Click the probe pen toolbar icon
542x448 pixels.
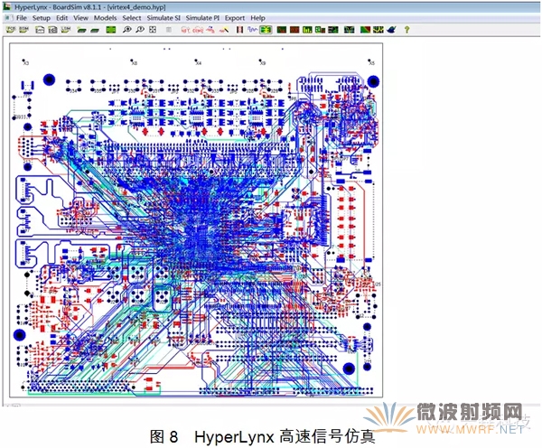tap(224, 31)
